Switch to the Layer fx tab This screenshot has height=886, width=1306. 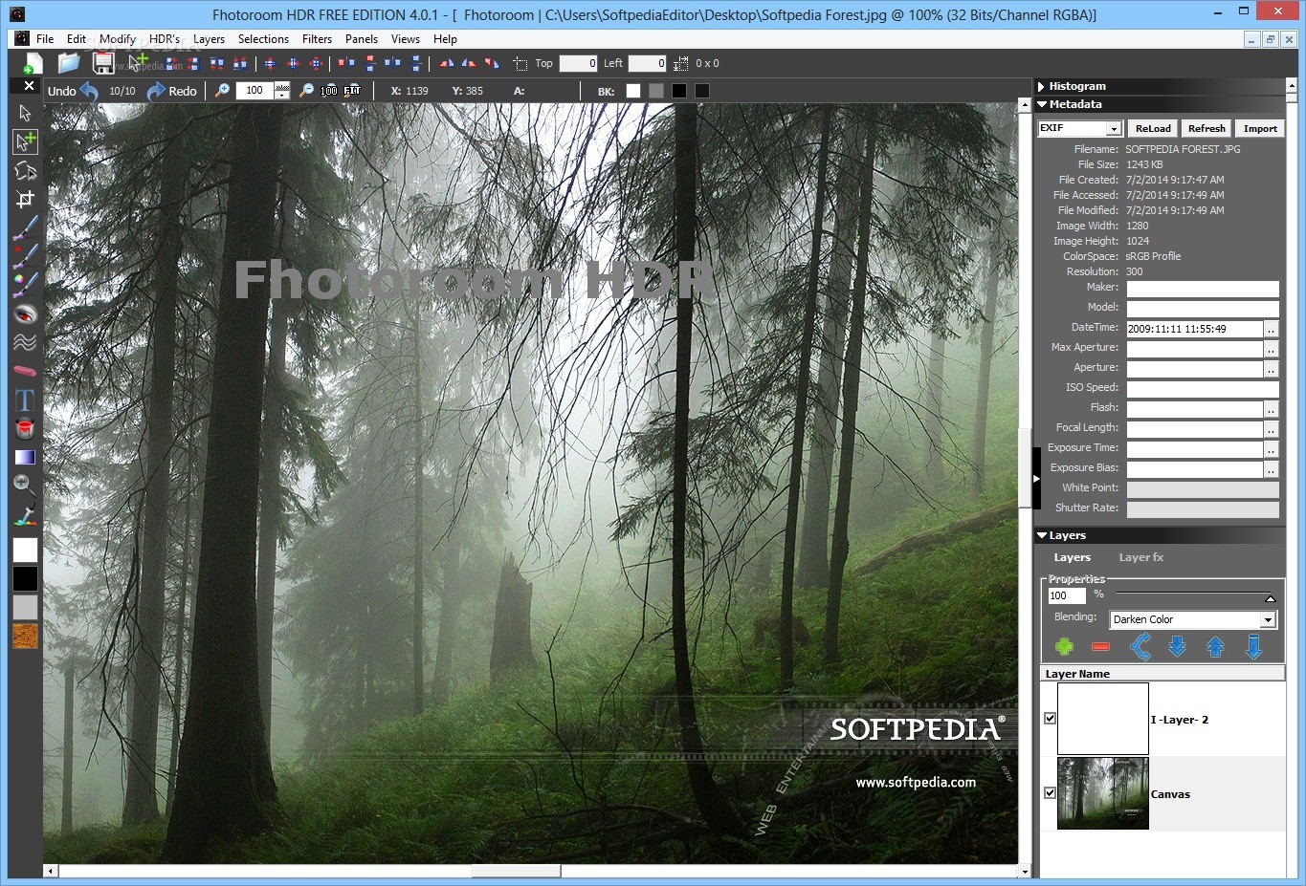pos(1141,557)
